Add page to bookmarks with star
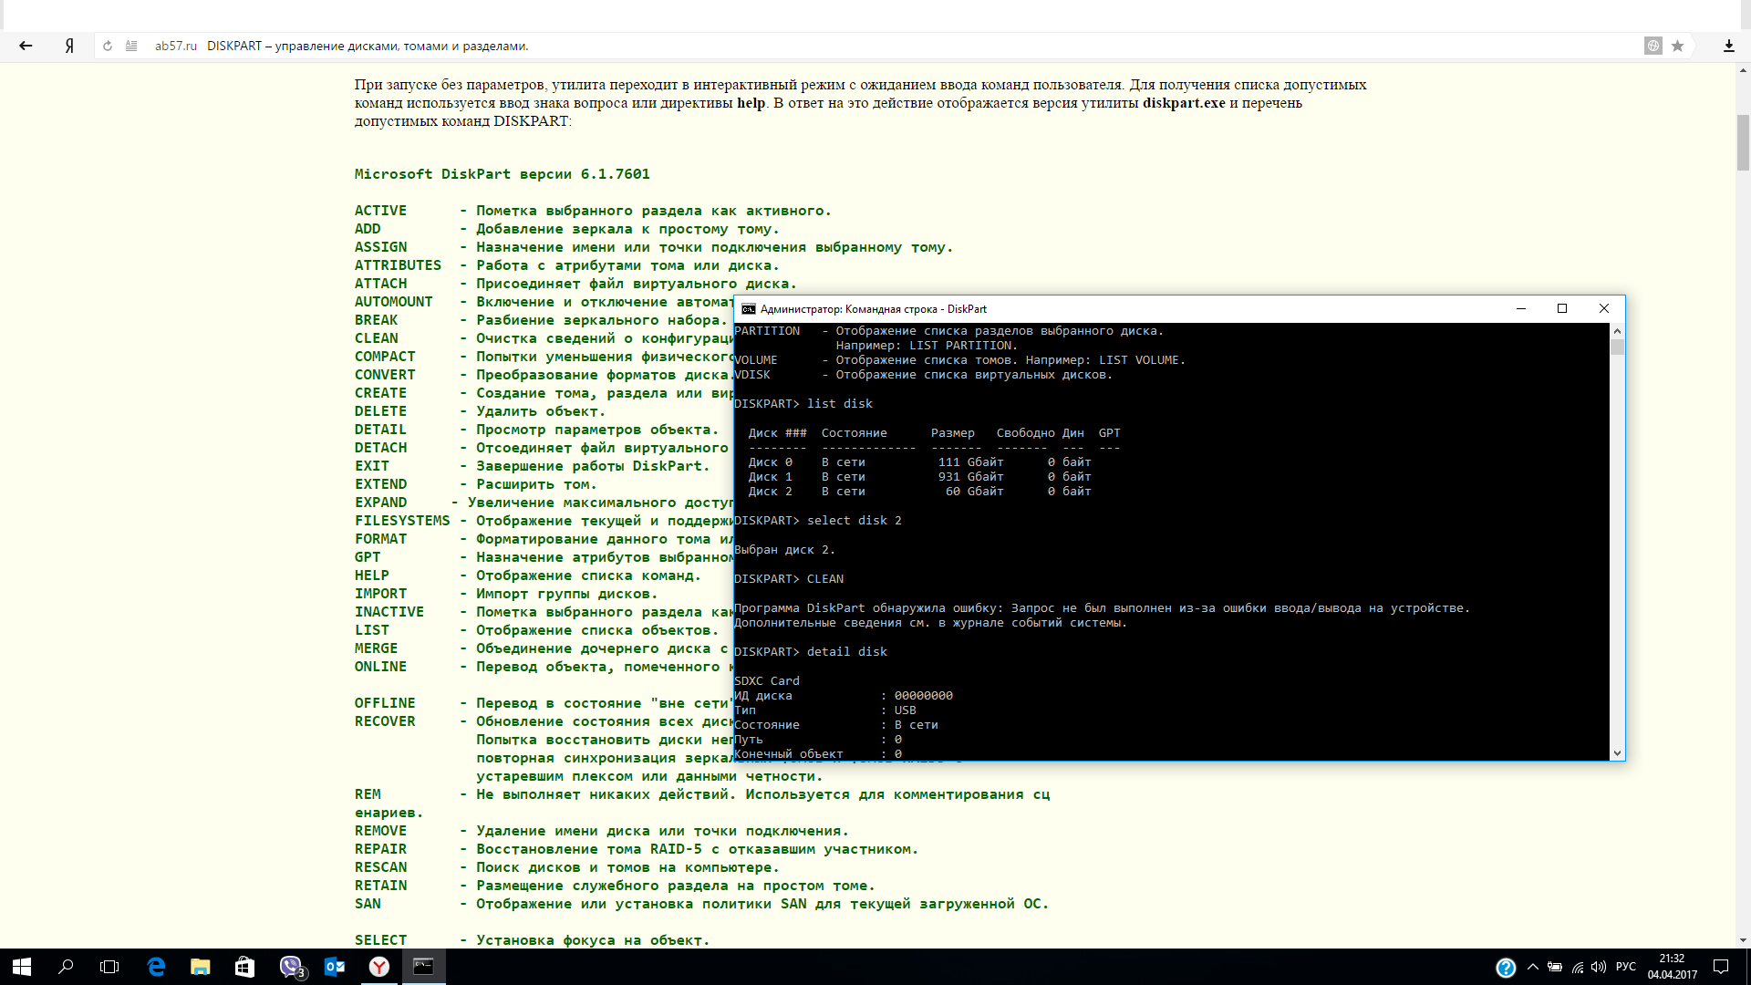1751x985 pixels. pyautogui.click(x=1677, y=46)
